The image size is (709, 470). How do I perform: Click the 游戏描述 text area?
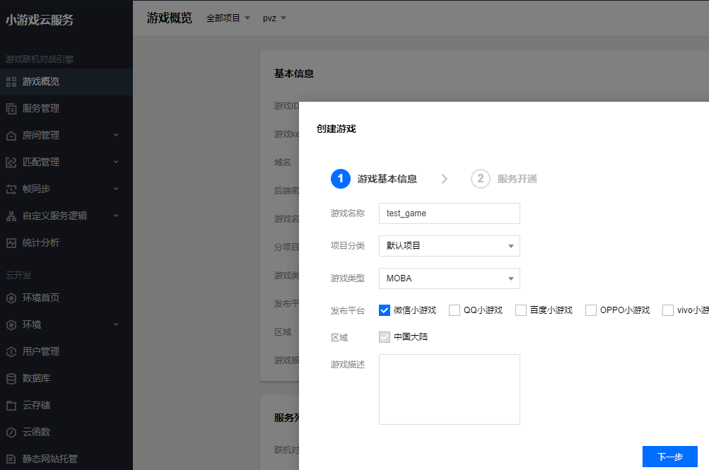450,389
